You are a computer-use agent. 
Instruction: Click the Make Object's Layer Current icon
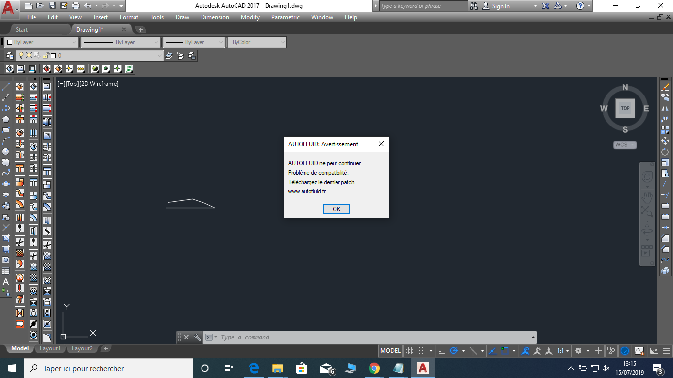[x=169, y=56]
